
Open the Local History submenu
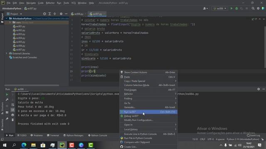tap(148, 130)
